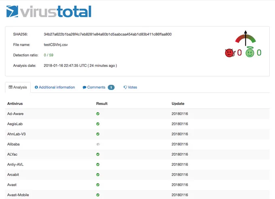Click the Ad-Aware green check result icon
This screenshot has height=199, width=275.
click(x=98, y=114)
